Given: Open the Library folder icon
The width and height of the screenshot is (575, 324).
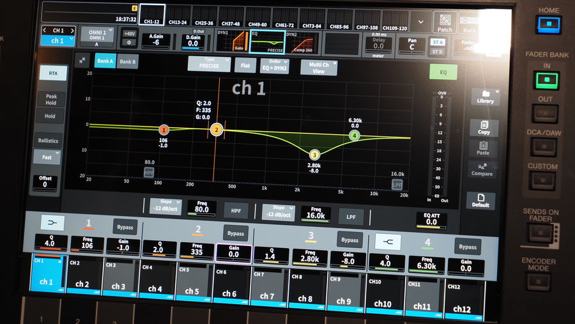Looking at the screenshot, I should click(484, 96).
